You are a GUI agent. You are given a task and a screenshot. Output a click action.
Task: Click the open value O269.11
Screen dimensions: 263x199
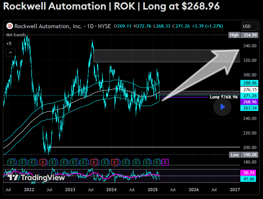pyautogui.click(x=122, y=26)
